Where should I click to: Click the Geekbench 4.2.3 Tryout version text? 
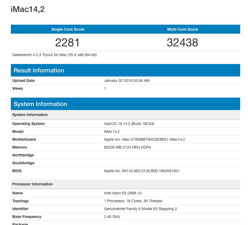[54, 55]
